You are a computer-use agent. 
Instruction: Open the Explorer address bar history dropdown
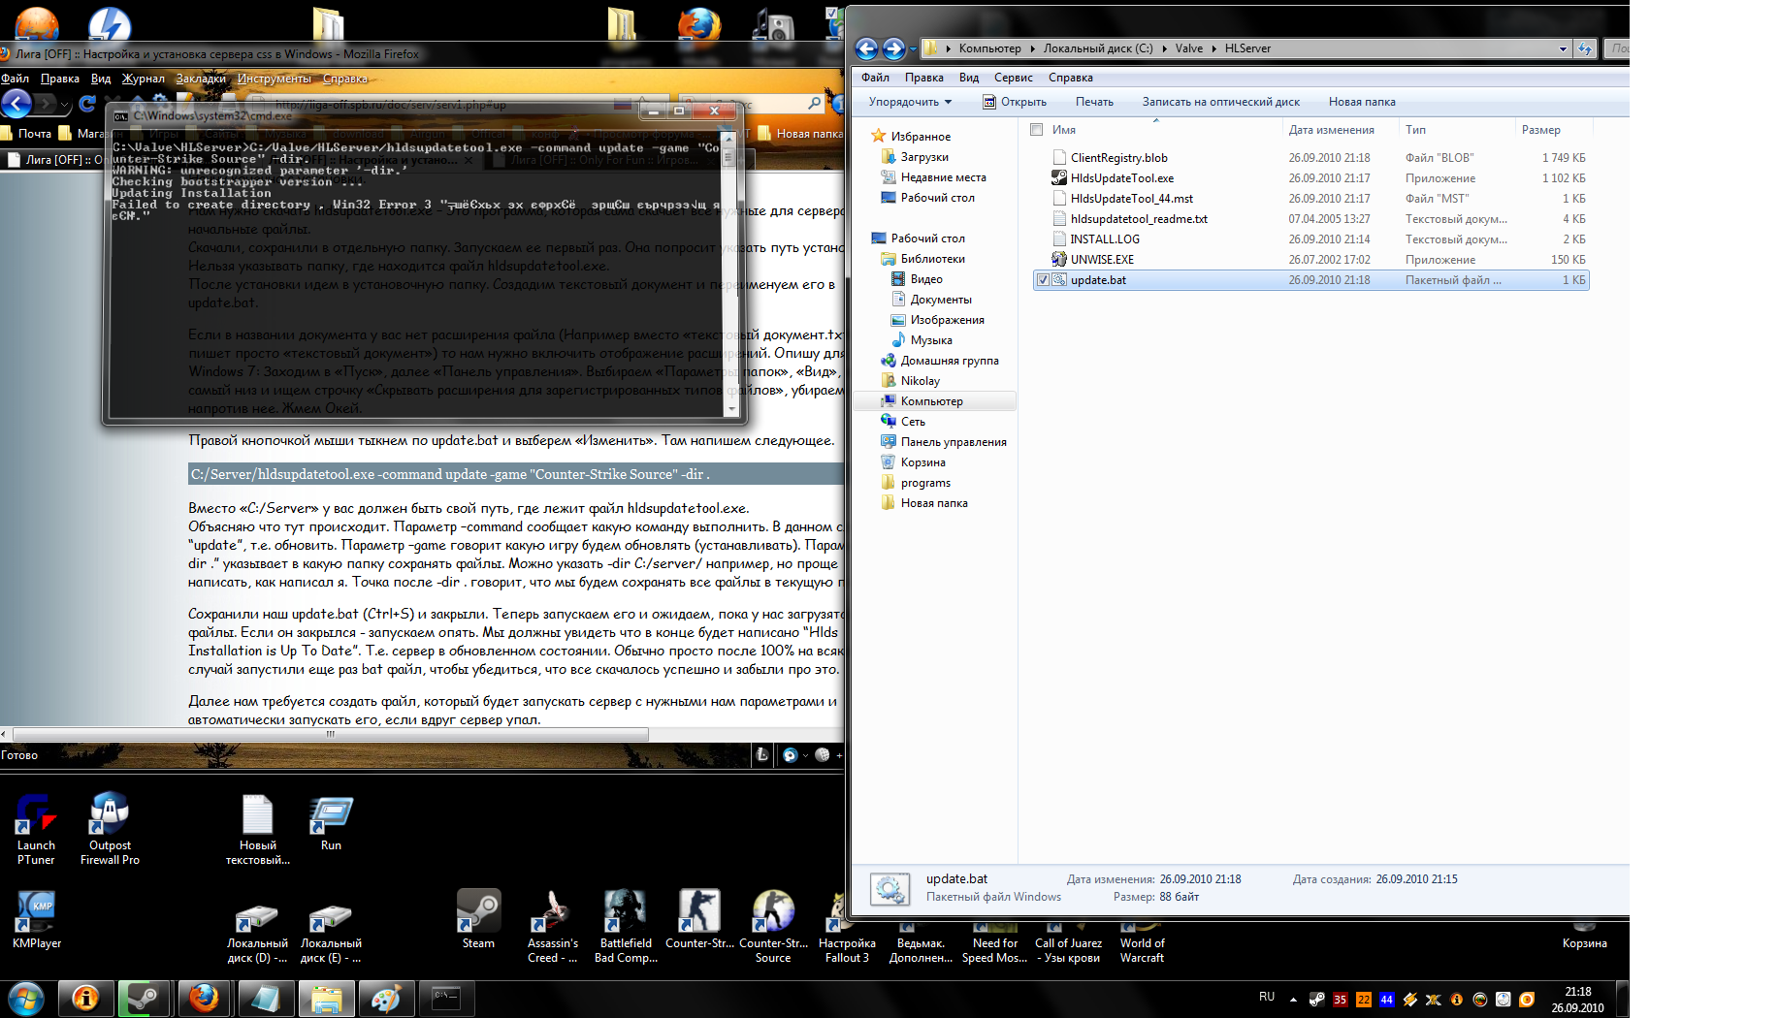pos(1563,48)
